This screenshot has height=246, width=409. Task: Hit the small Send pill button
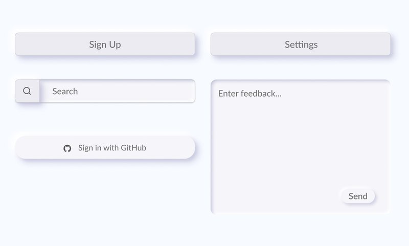(358, 196)
